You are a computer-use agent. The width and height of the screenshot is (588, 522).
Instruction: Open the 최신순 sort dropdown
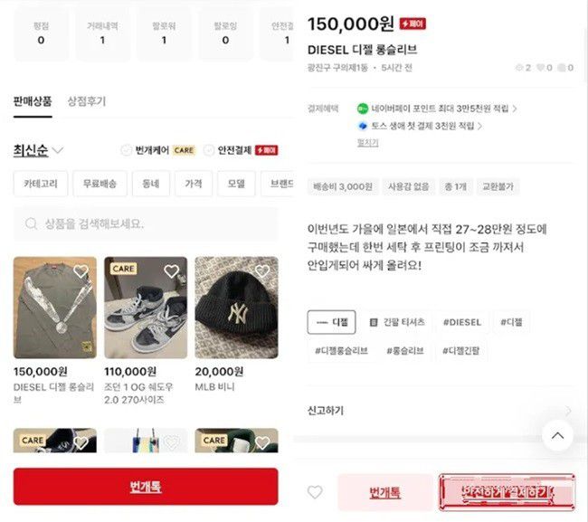(38, 150)
